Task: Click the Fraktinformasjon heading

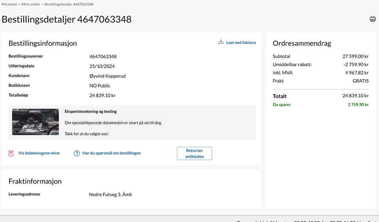Action: click(35, 181)
